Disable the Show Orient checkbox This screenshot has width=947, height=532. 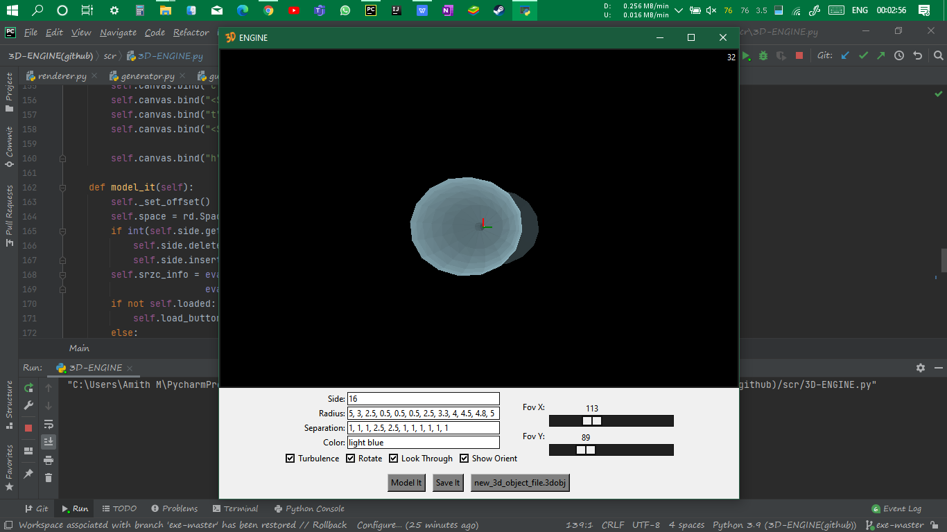(464, 459)
